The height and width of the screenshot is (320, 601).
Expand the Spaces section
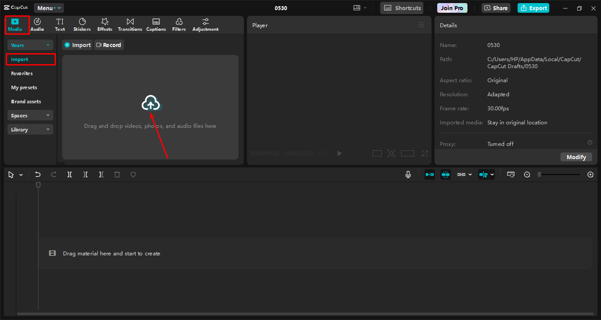click(30, 115)
